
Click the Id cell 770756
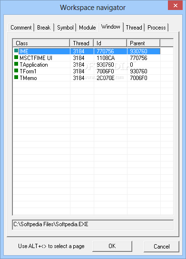click(105, 51)
